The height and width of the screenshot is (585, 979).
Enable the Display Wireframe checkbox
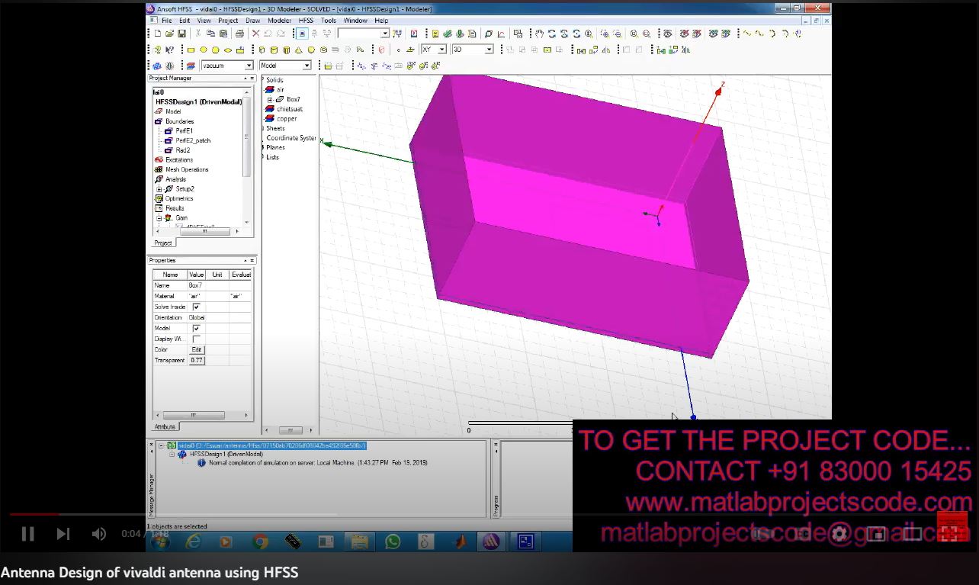click(x=196, y=339)
